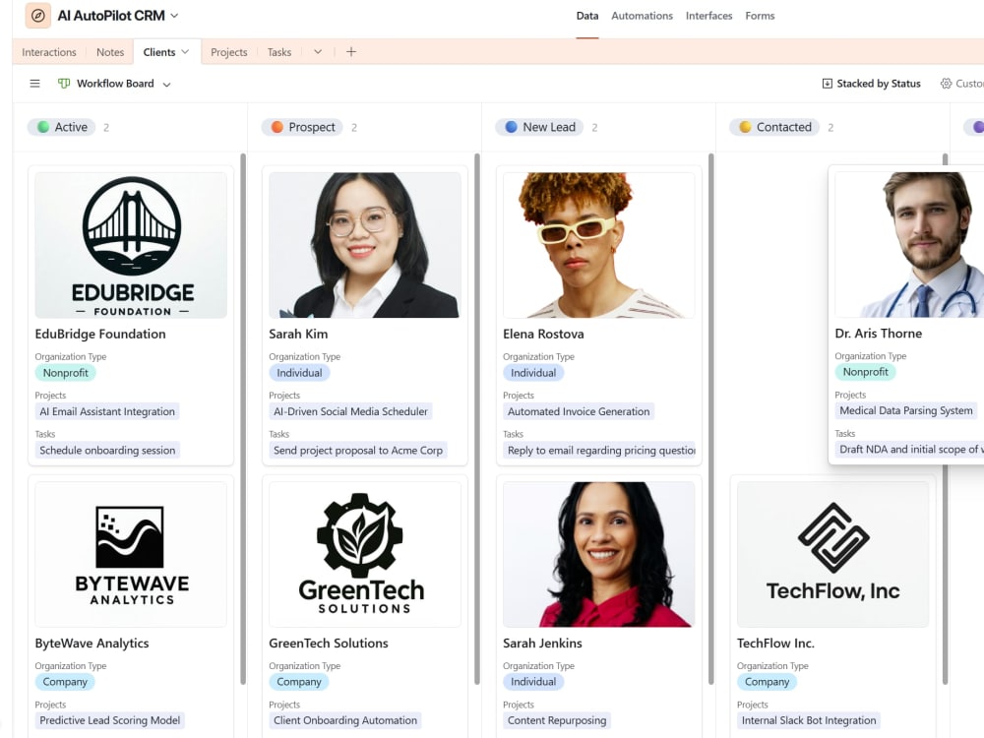Open Send project proposal to Acme Corp task
This screenshot has height=738, width=984.
tap(358, 451)
